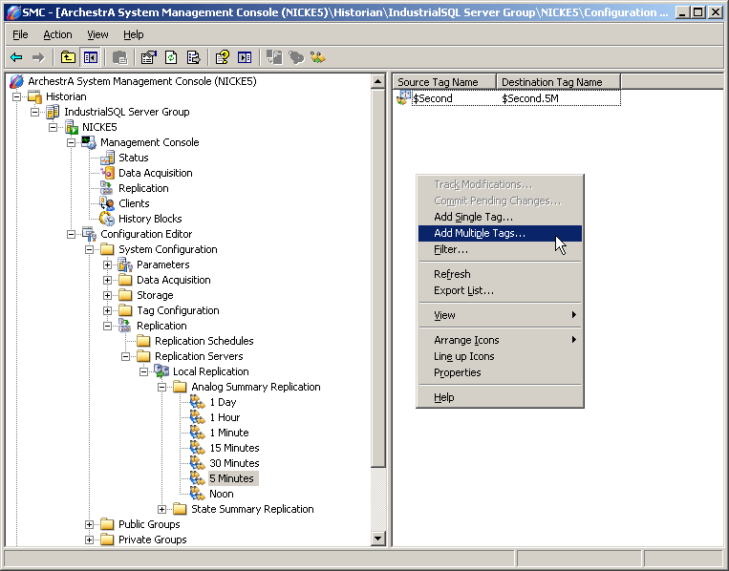Select the $Second.5M destination tag cell
Viewport: 729px width, 571px height.
tap(530, 98)
